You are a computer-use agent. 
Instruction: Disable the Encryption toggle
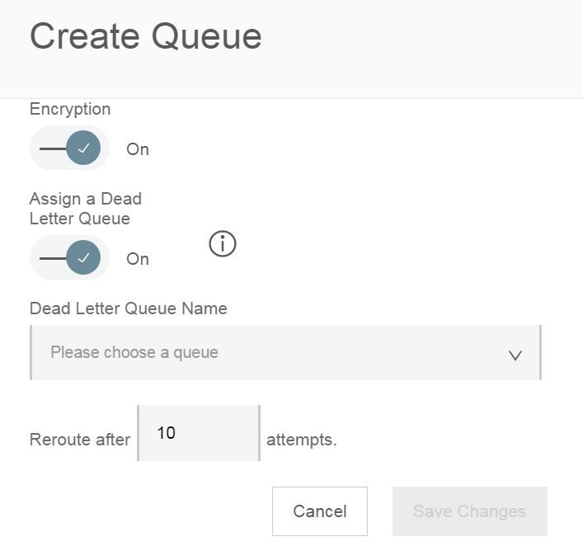[69, 148]
